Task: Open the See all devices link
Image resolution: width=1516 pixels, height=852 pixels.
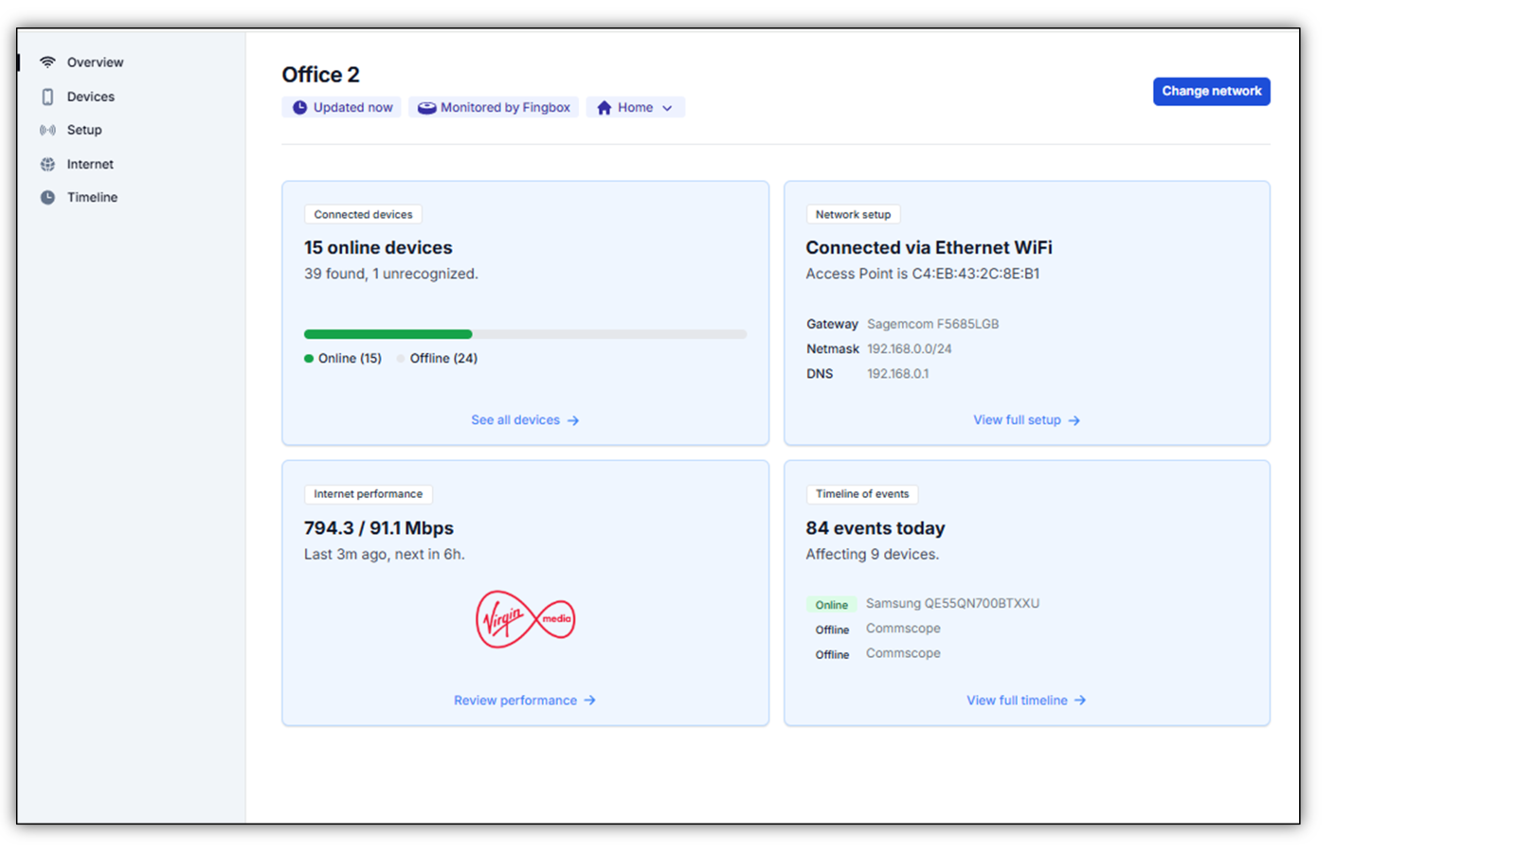Action: click(524, 420)
